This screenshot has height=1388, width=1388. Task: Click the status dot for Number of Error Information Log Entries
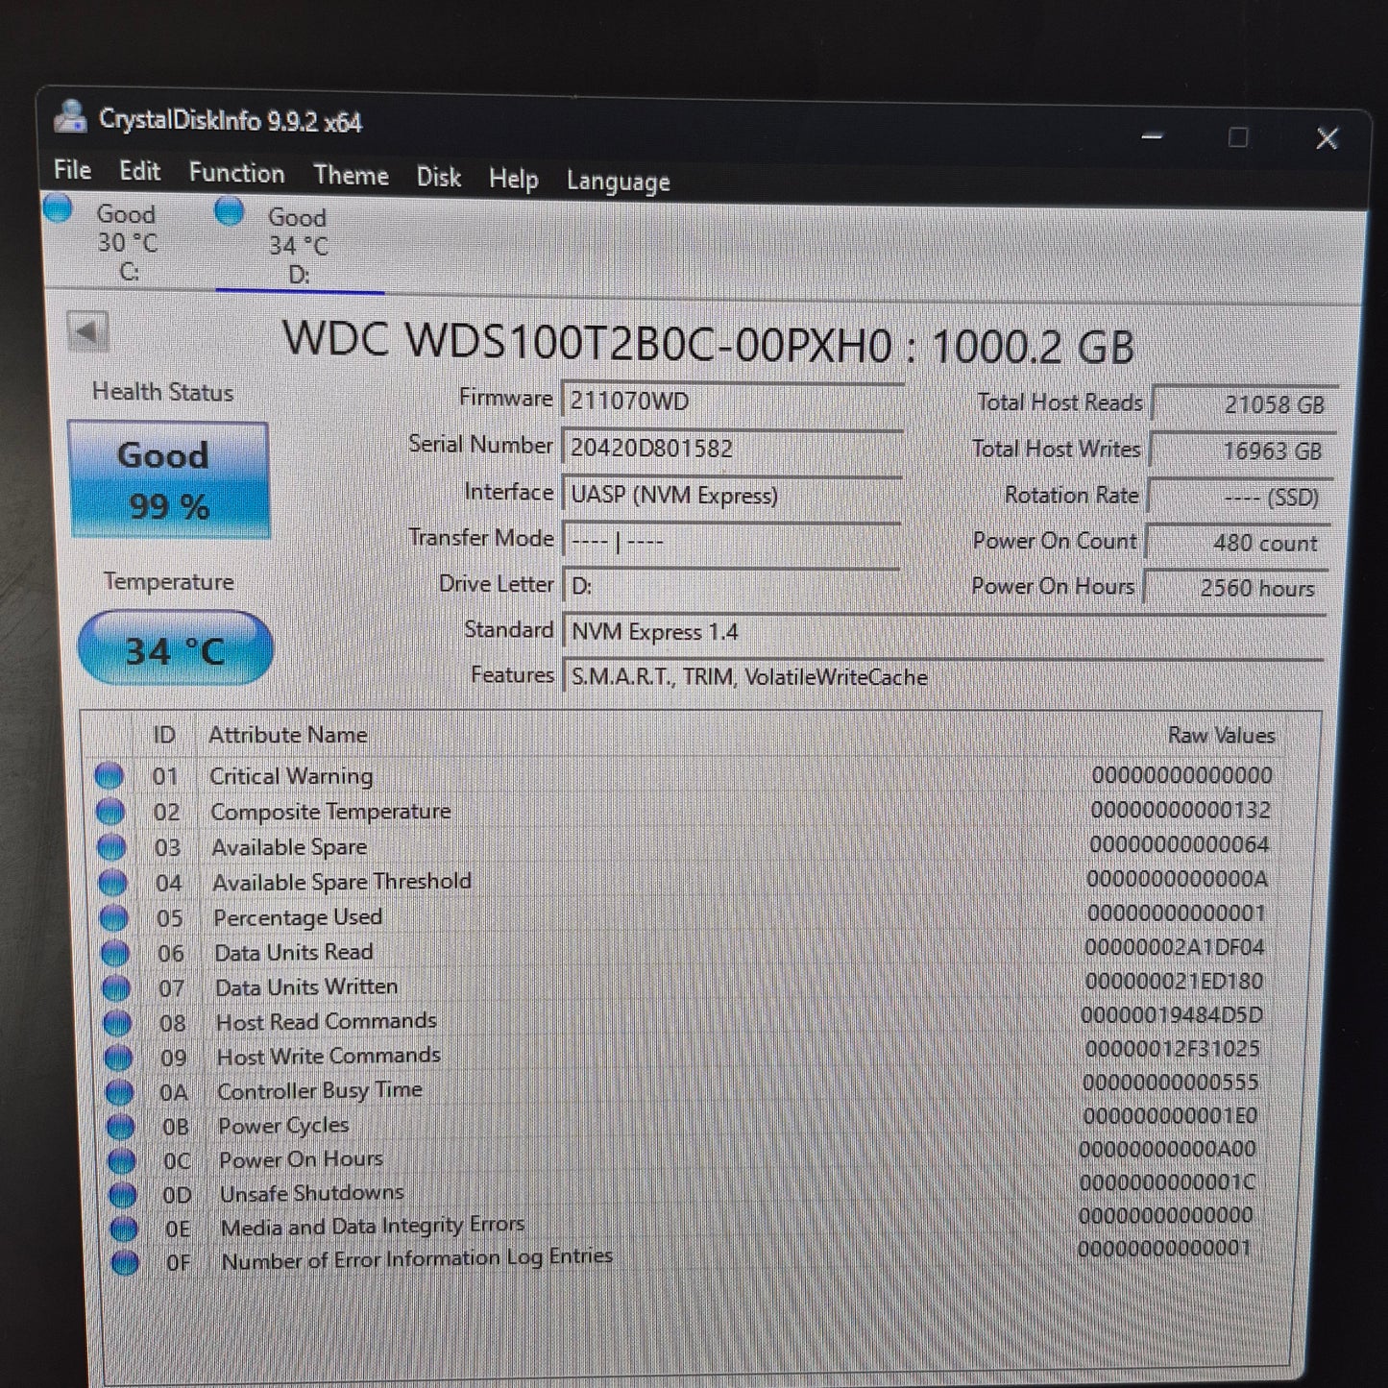tap(124, 1262)
